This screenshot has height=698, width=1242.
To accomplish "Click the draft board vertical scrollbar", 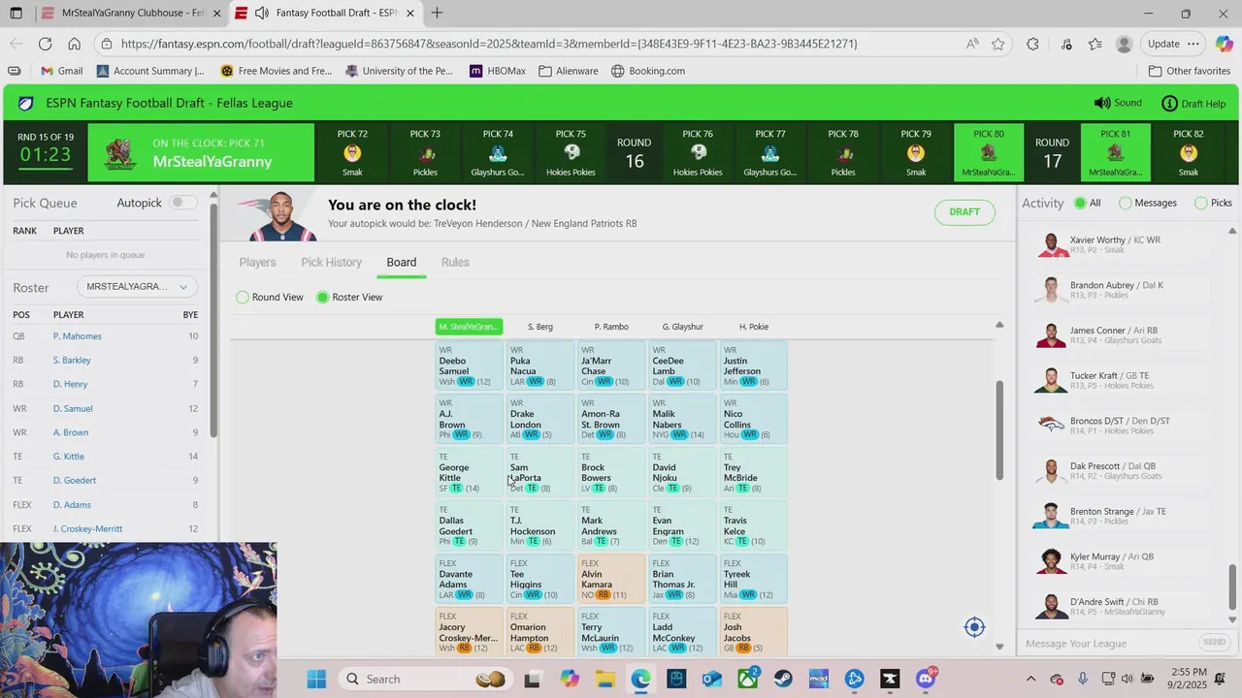I will pyautogui.click(x=999, y=429).
